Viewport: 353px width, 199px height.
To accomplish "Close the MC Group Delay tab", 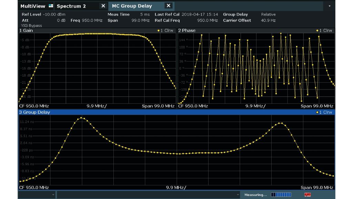I will coord(168,6).
